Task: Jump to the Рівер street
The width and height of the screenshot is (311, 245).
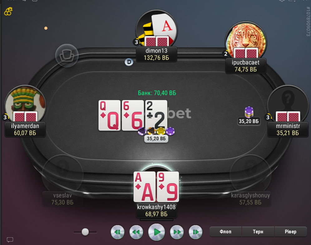Action: pos(291,232)
